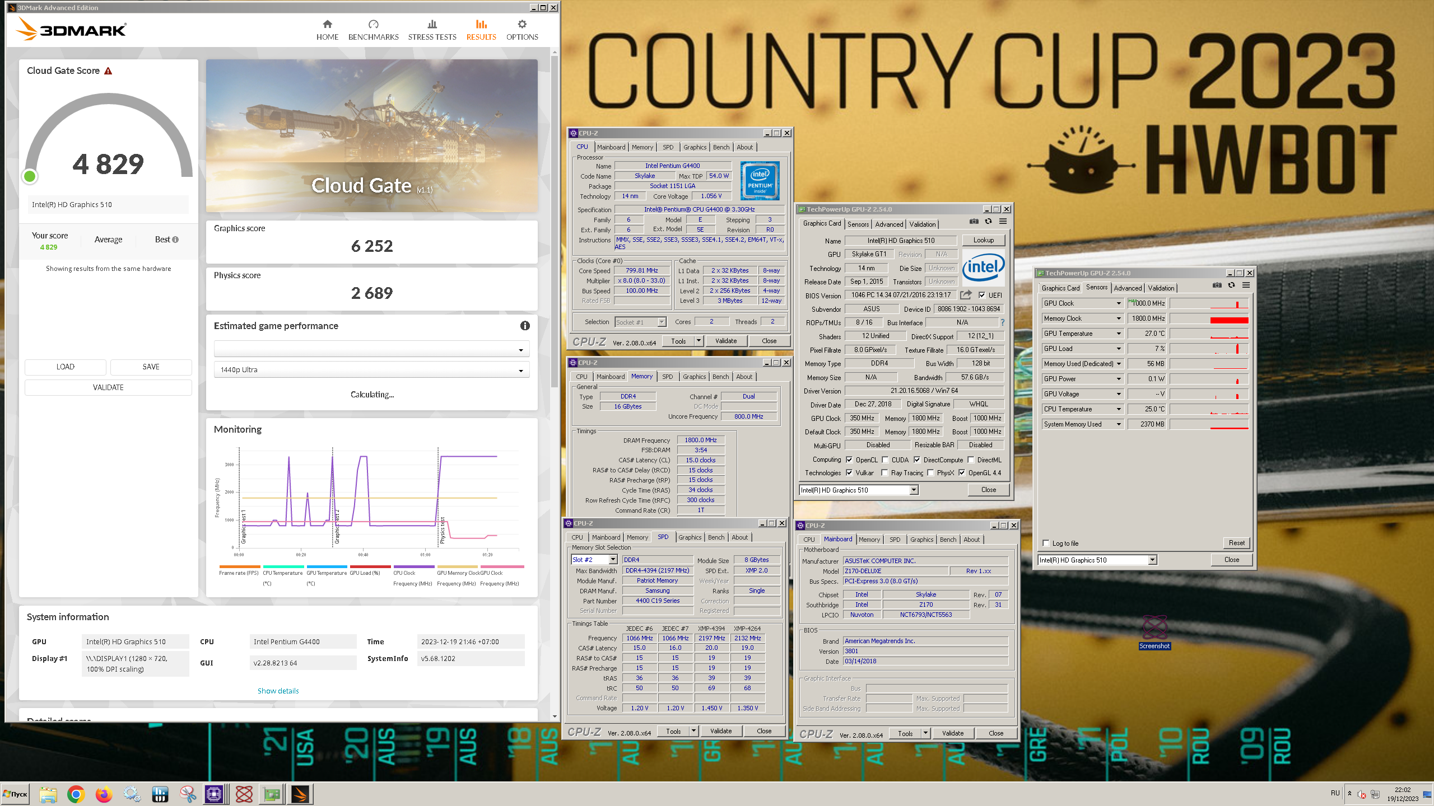The width and height of the screenshot is (1434, 806).
Task: Open the 1440p Ultra resolution dropdown
Action: [x=372, y=370]
